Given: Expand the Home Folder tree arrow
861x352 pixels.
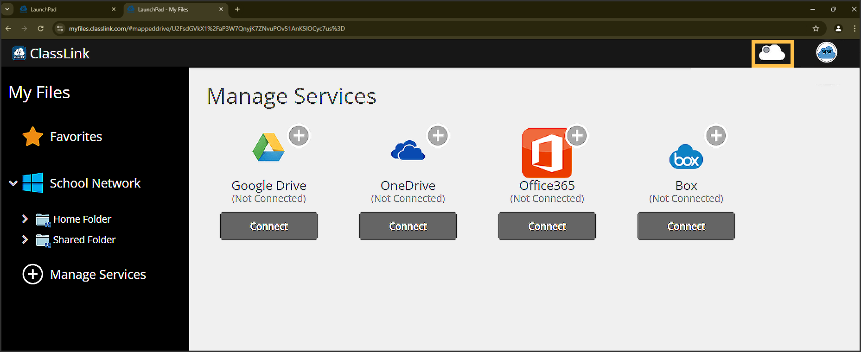Looking at the screenshot, I should (x=25, y=219).
